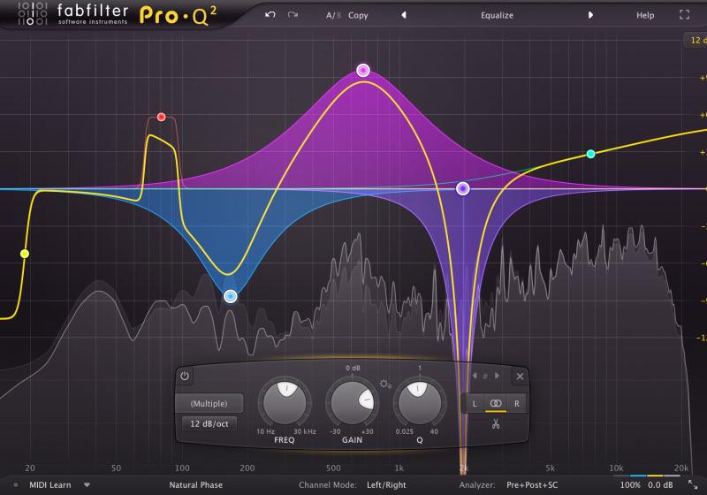
Task: Open the 12 dB/oct slope dropdown
Action: click(x=209, y=423)
